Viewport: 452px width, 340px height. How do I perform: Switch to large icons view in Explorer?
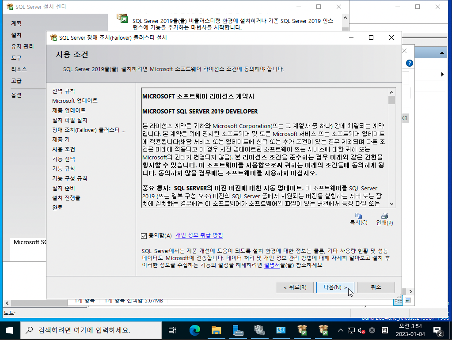click(x=408, y=300)
